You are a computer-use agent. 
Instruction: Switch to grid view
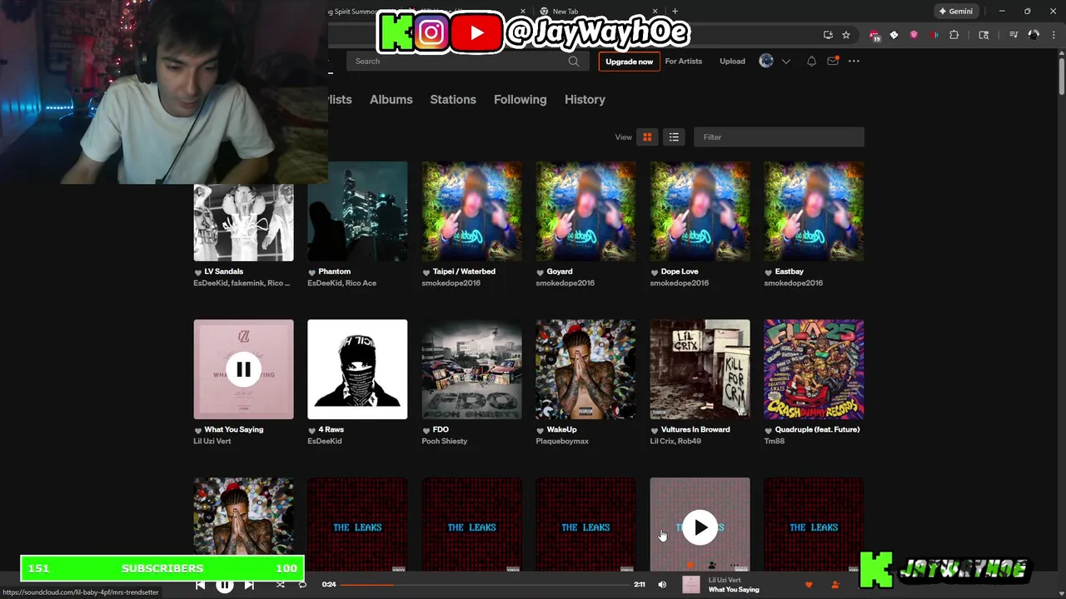pyautogui.click(x=647, y=137)
